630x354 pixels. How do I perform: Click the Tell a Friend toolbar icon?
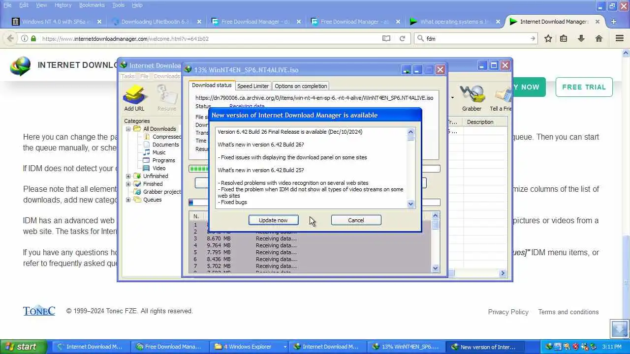501,98
